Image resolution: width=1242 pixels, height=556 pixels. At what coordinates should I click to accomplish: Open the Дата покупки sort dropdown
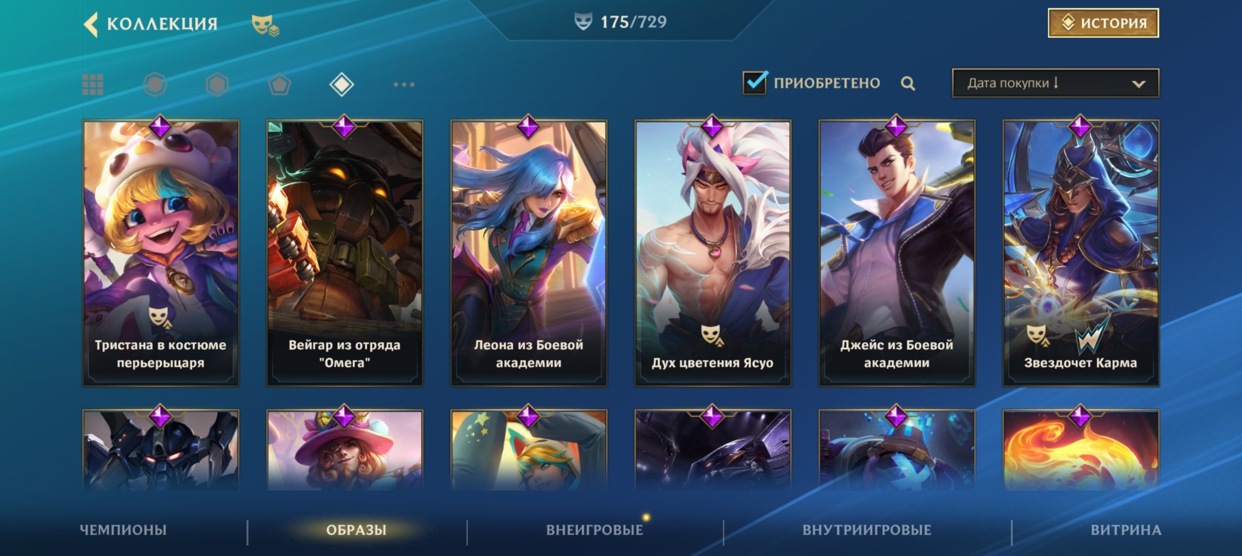tap(1056, 83)
